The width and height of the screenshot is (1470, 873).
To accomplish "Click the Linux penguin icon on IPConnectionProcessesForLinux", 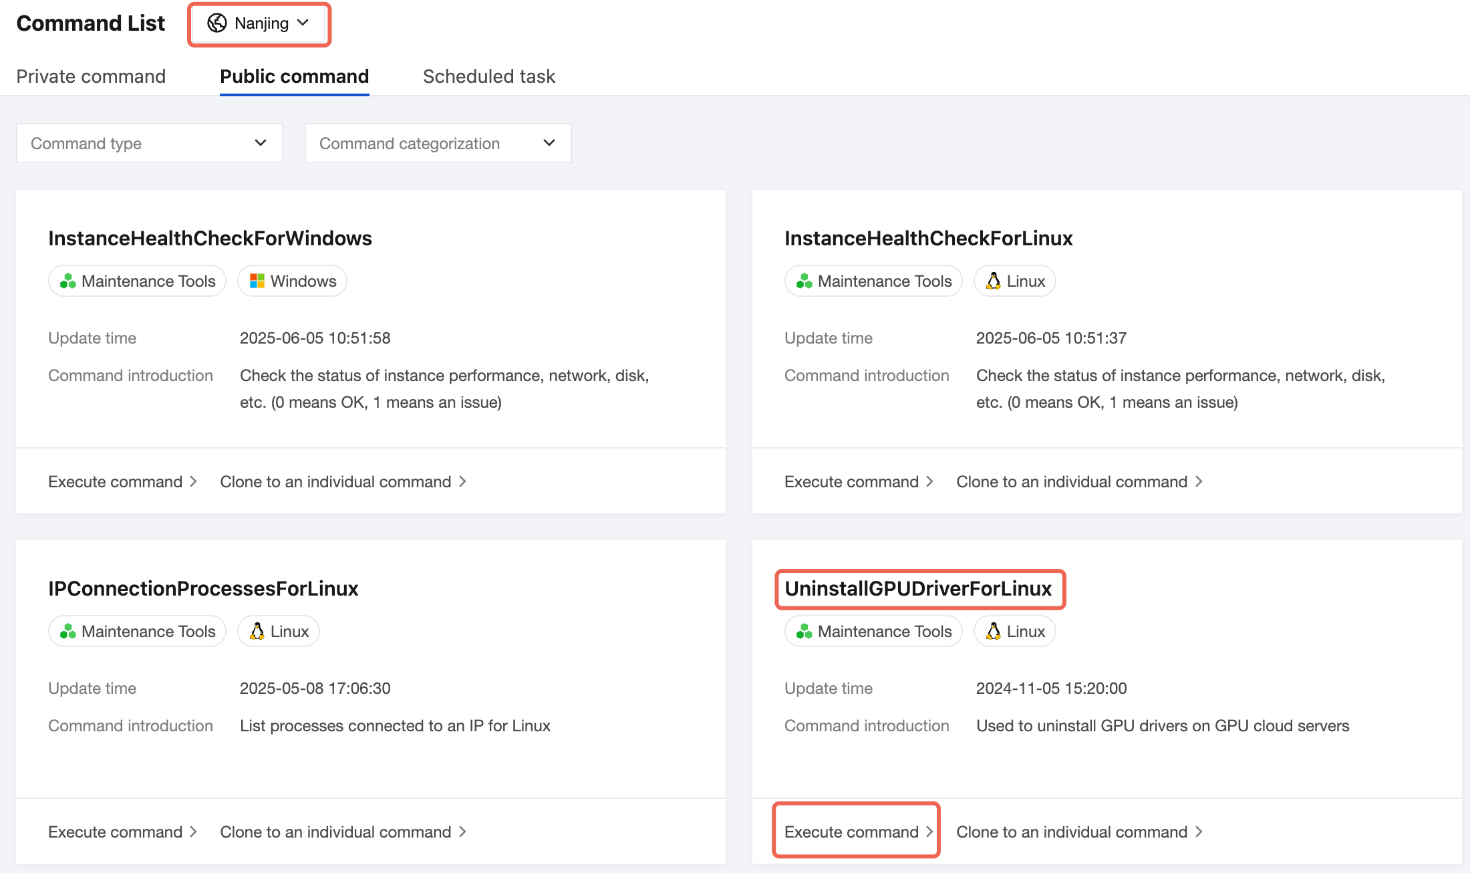I will click(257, 632).
